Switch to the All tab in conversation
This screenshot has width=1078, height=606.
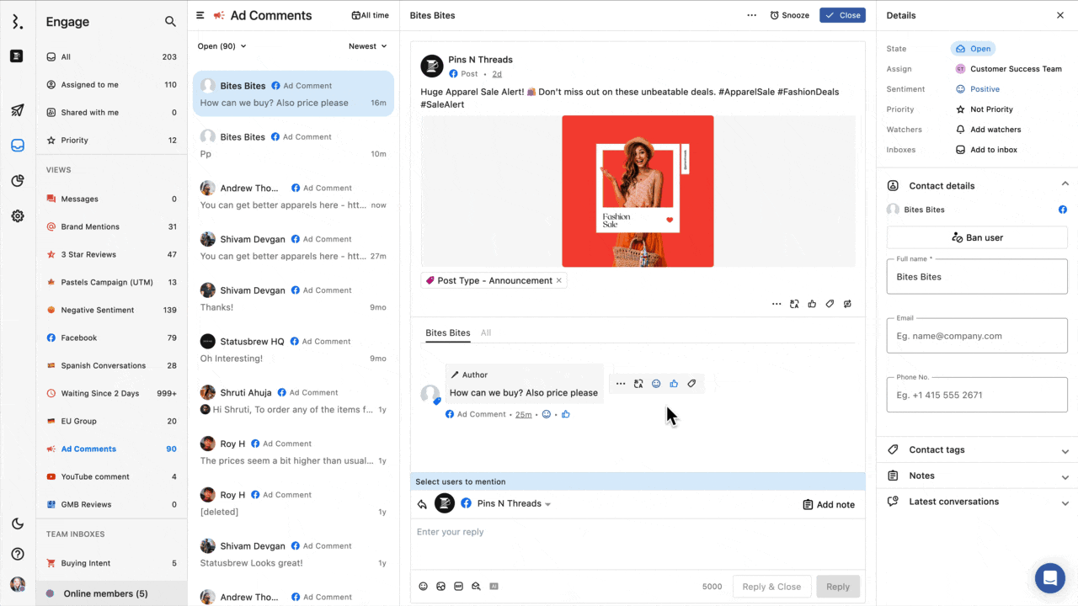tap(486, 333)
